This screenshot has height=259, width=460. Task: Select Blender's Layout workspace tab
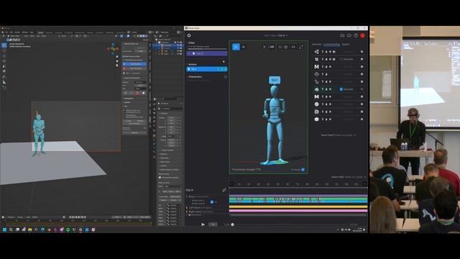click(x=40, y=32)
